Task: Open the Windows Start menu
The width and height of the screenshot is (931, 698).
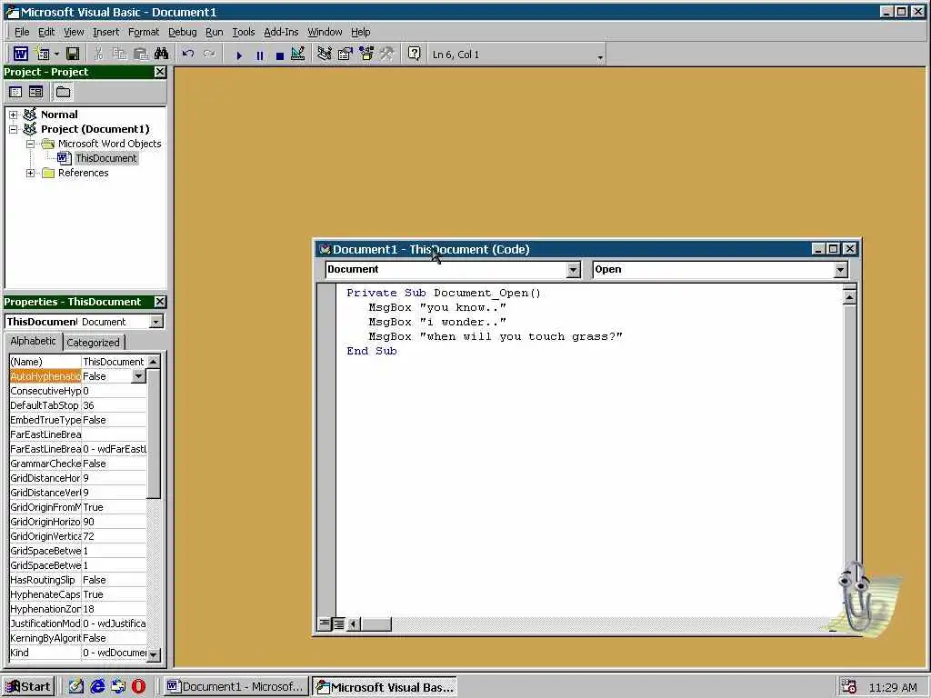Action: point(28,687)
